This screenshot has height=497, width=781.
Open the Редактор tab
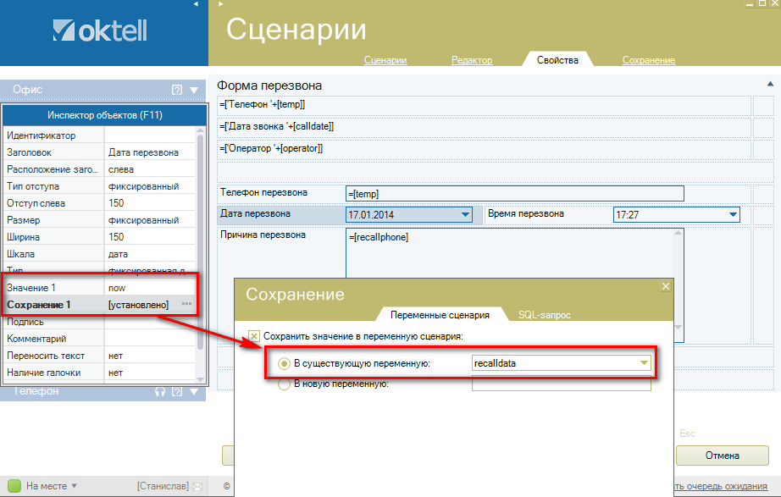point(471,60)
